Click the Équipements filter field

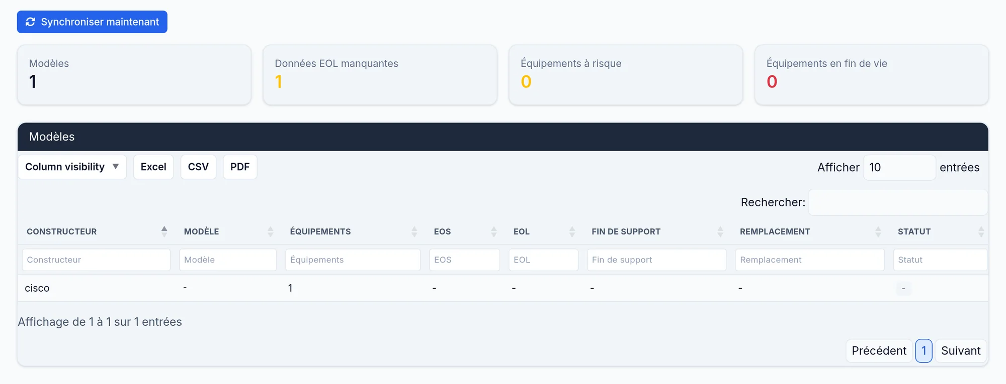click(353, 260)
